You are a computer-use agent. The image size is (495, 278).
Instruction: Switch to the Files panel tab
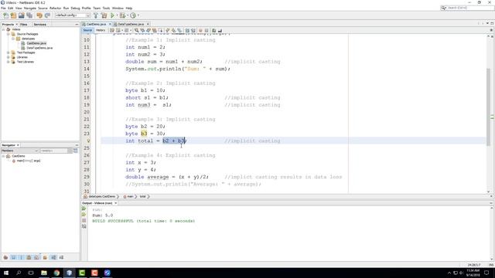(x=24, y=24)
